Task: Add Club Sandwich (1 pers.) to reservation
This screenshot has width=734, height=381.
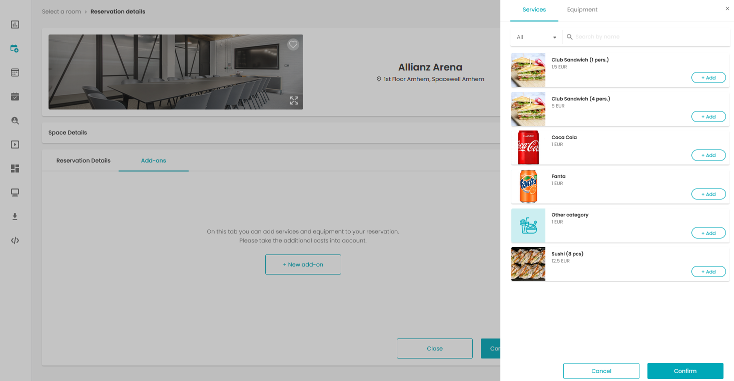Action: point(708,78)
